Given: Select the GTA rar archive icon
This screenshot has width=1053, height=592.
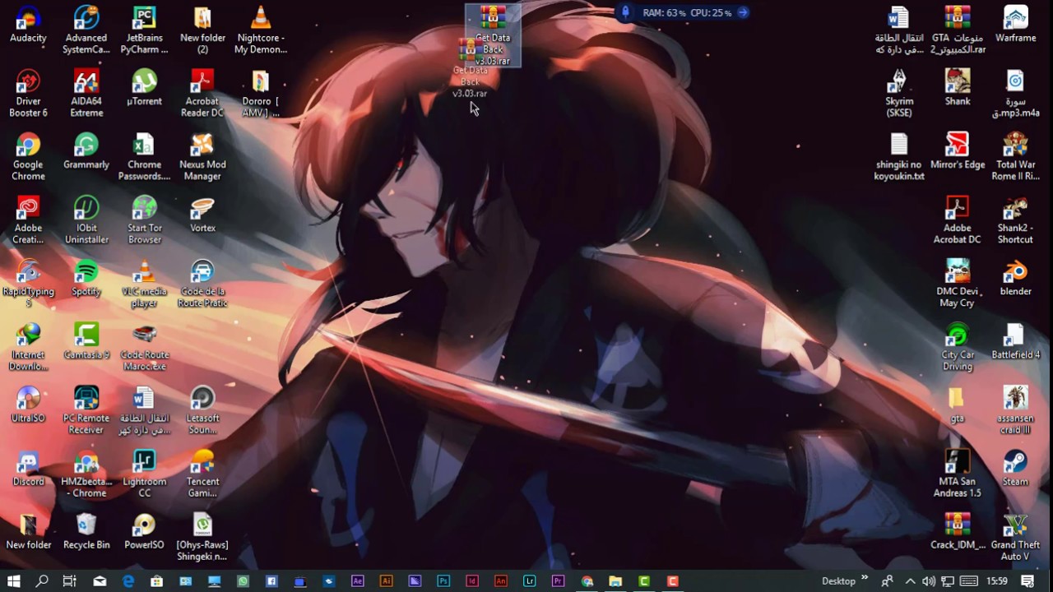Looking at the screenshot, I should (958, 30).
